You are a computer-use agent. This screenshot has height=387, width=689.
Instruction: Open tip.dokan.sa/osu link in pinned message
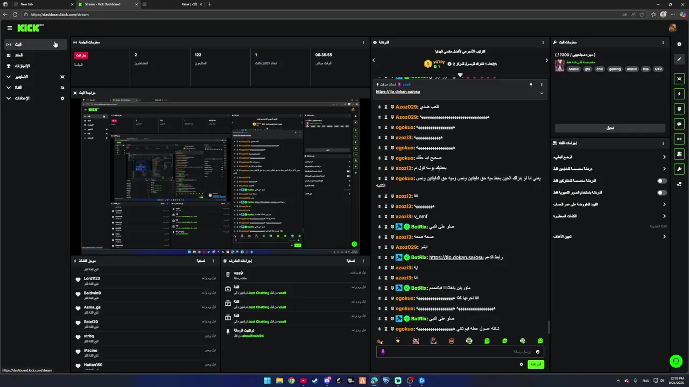coord(398,92)
